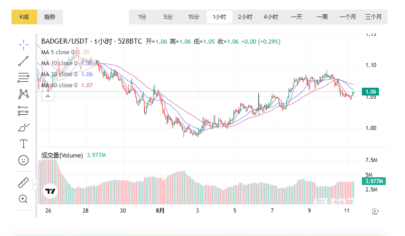The height and width of the screenshot is (236, 405).
Task: Open the horizontal lines Fib tool
Action: (x=23, y=77)
